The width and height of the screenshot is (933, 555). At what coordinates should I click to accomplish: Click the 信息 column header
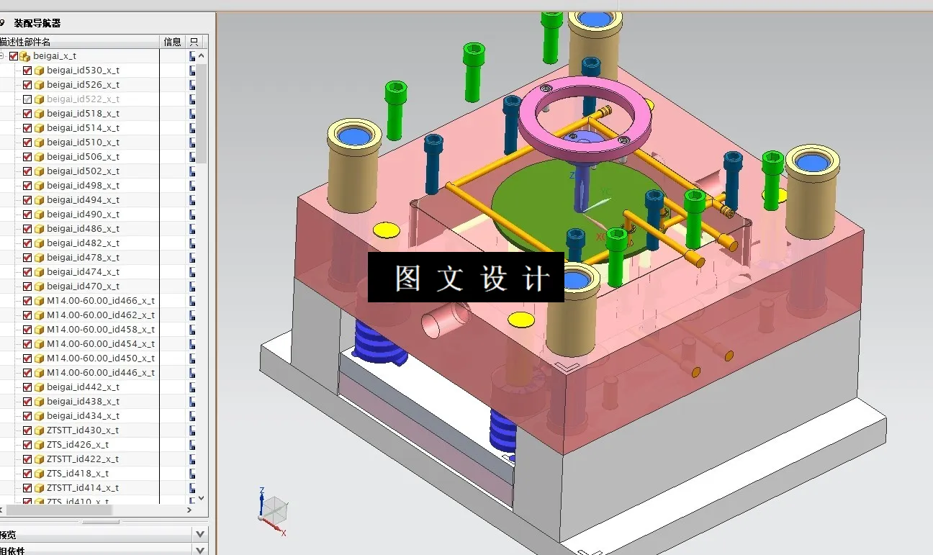173,41
